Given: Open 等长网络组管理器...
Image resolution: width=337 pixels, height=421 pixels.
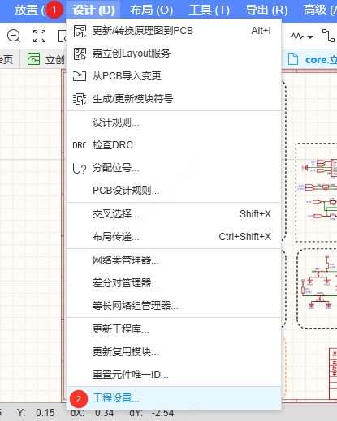Looking at the screenshot, I should [x=174, y=306].
